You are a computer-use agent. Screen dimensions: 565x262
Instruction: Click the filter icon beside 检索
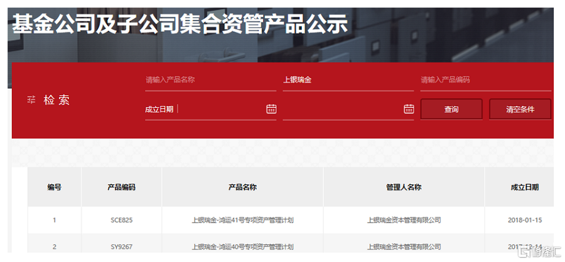[31, 100]
